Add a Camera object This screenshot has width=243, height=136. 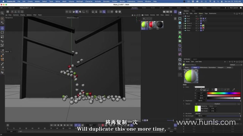(180, 64)
